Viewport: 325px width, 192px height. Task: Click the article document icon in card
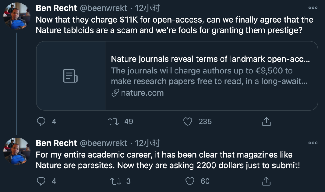click(x=70, y=76)
